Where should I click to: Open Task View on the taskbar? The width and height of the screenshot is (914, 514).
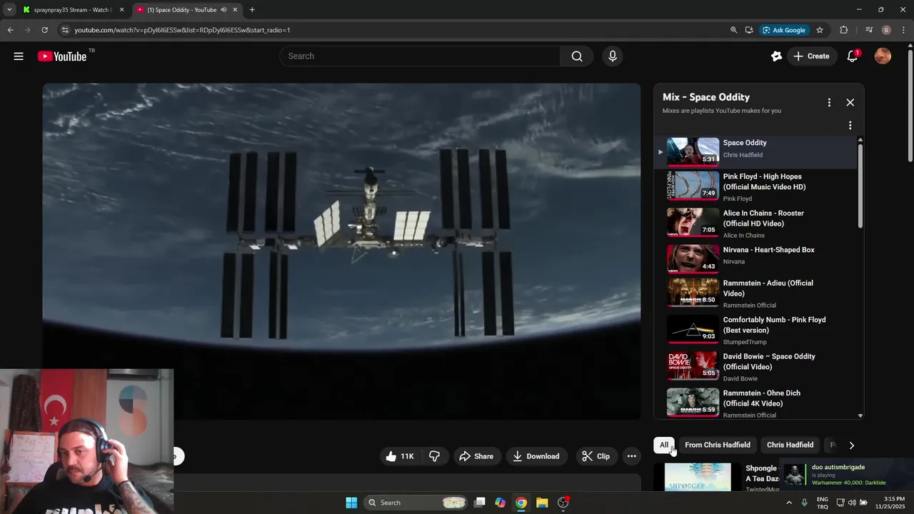(480, 503)
